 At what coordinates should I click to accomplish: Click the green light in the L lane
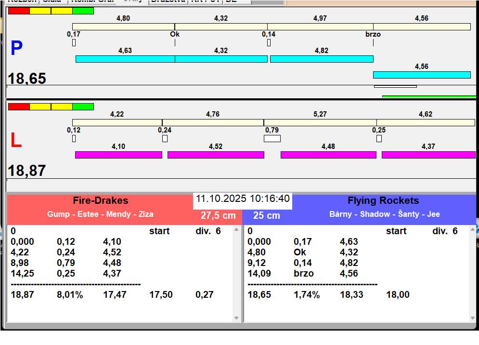pyautogui.click(x=83, y=106)
